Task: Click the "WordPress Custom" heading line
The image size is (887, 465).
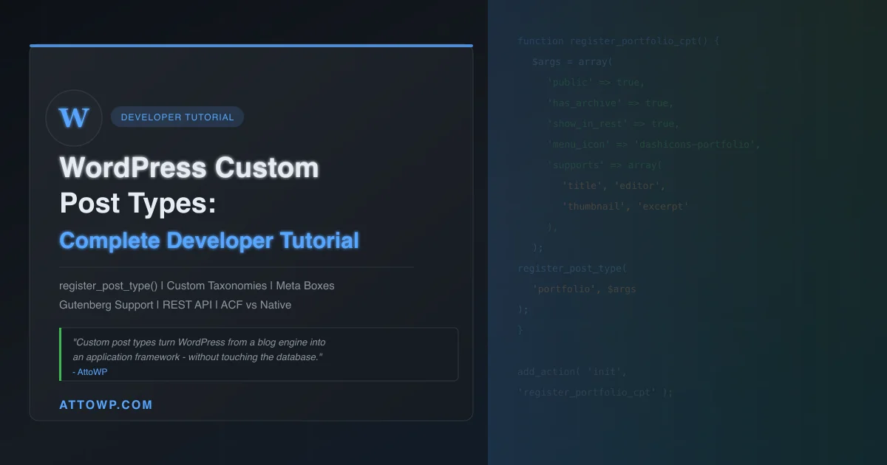Action: pyautogui.click(x=189, y=168)
